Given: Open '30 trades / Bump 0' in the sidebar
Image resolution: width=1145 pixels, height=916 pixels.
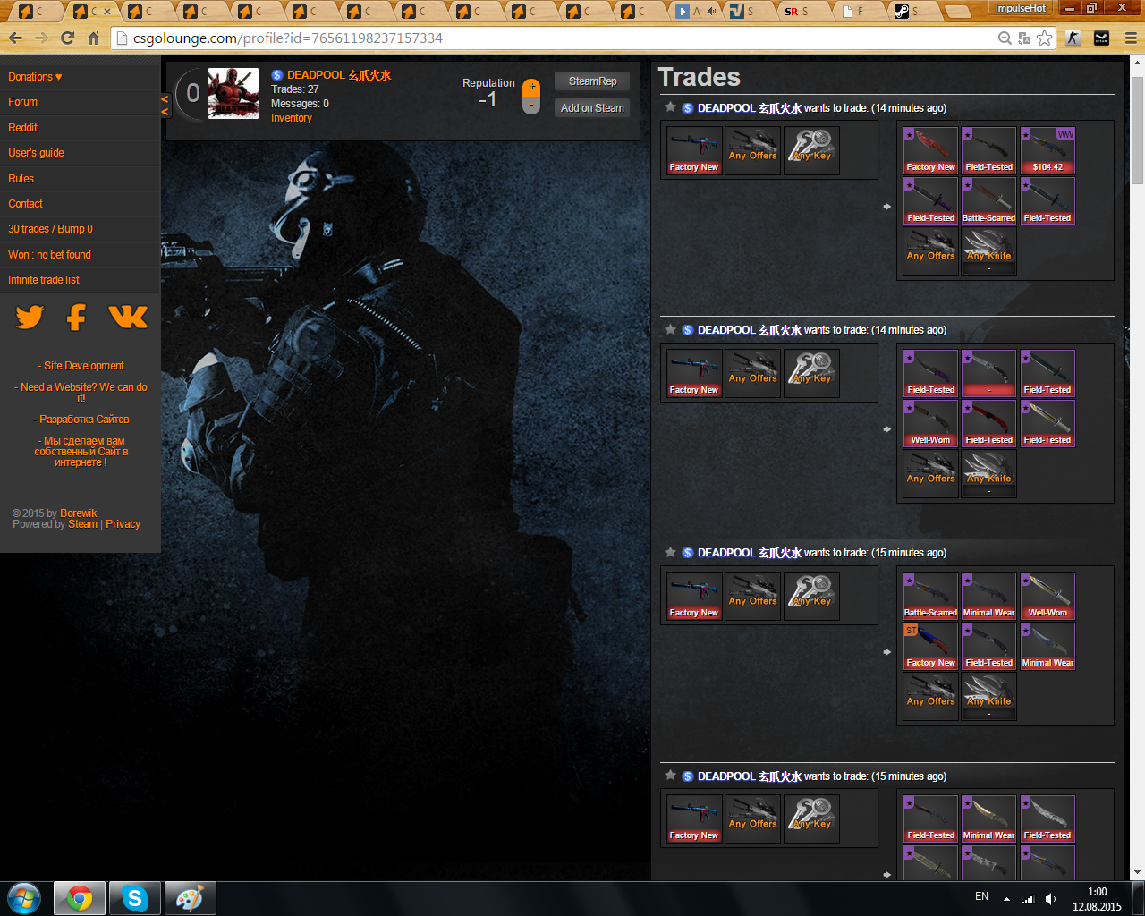Looking at the screenshot, I should [51, 229].
